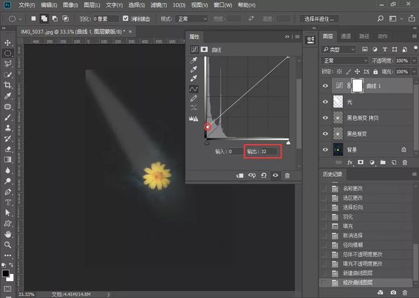
Task: Select the Zoom magnifier tool
Action: point(8,245)
